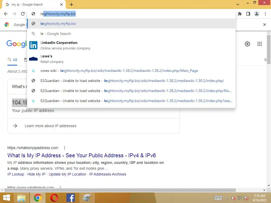Open the Google apps grid icon
Viewport: 271px width, 203px height.
pos(259,44)
